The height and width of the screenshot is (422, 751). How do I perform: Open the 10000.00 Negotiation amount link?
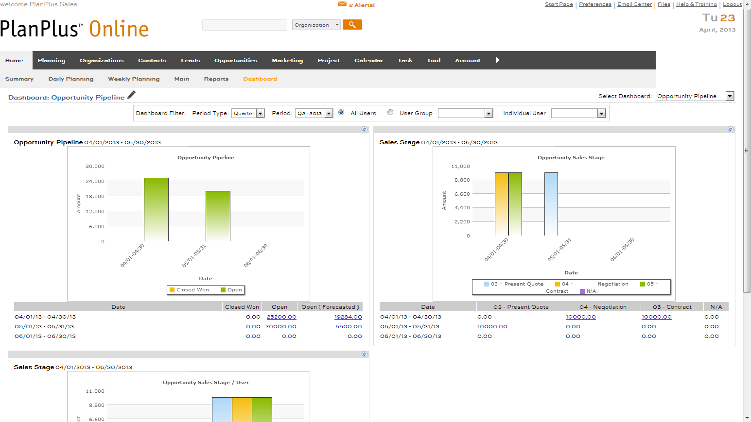pos(581,317)
